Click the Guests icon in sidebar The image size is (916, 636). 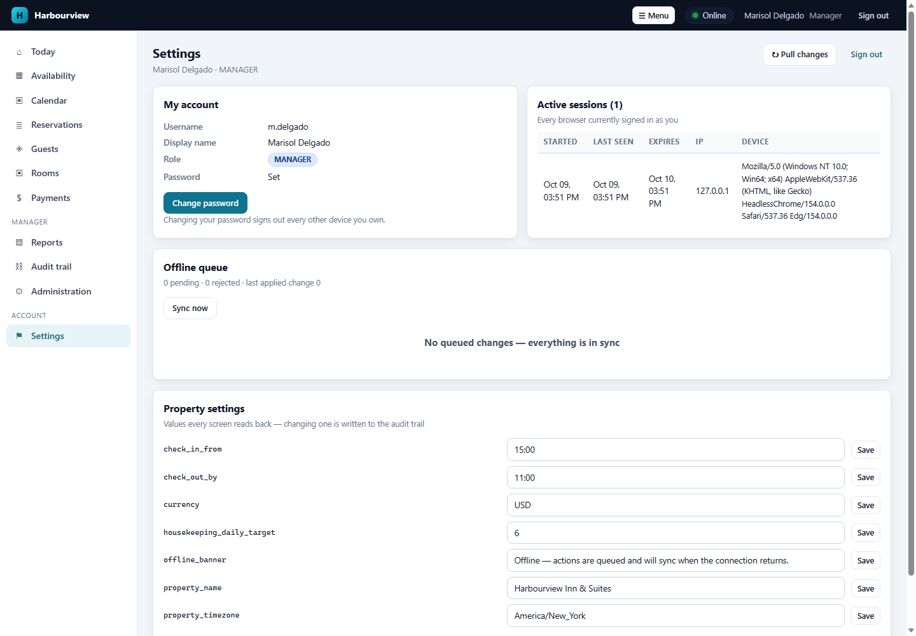coord(19,149)
